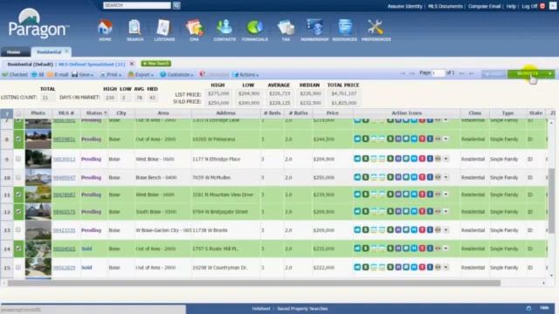Image resolution: width=559 pixels, height=314 pixels.
Task: Close the Residential tab with its X
Action: pos(66,51)
